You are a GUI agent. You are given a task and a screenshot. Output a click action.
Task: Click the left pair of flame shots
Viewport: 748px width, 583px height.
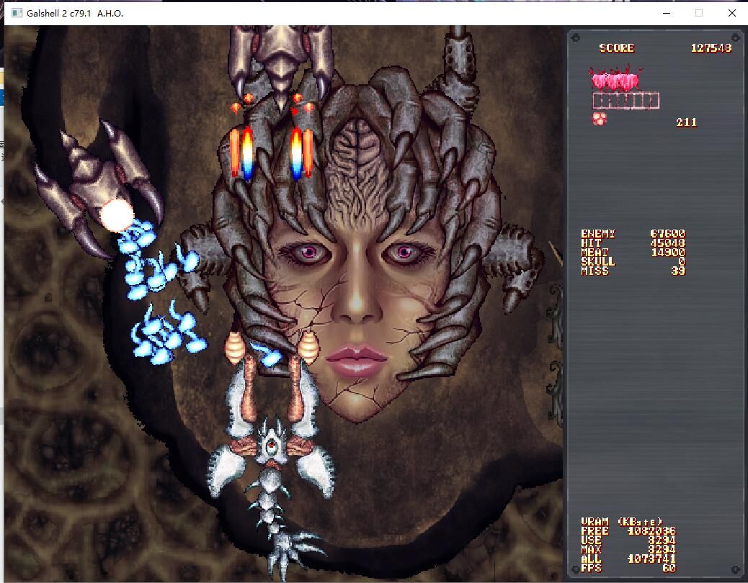pos(242,153)
